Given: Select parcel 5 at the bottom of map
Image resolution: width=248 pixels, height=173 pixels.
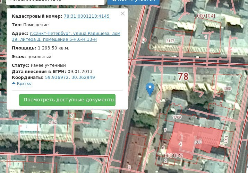Looking at the screenshot, I should pos(129,167).
